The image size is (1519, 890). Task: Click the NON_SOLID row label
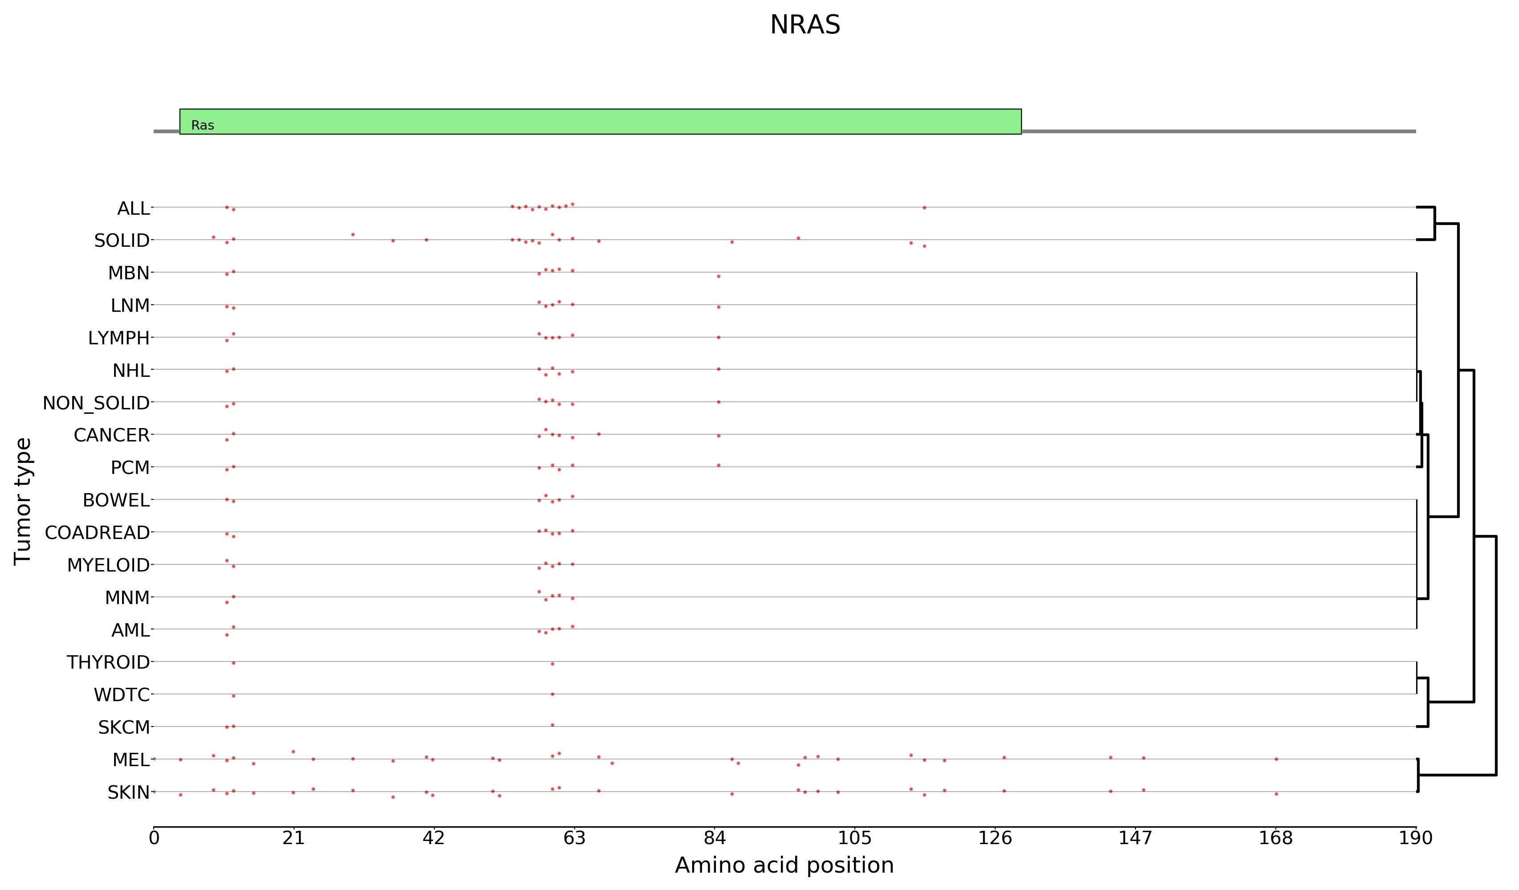click(96, 403)
